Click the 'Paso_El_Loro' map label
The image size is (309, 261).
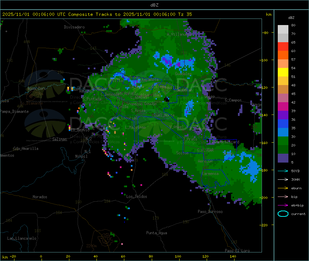(237, 251)
